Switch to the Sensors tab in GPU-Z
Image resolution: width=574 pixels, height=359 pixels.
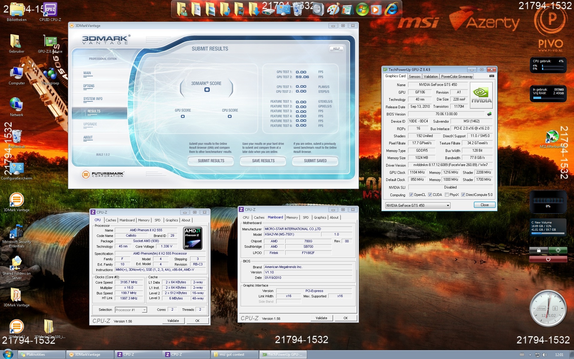[x=415, y=77]
